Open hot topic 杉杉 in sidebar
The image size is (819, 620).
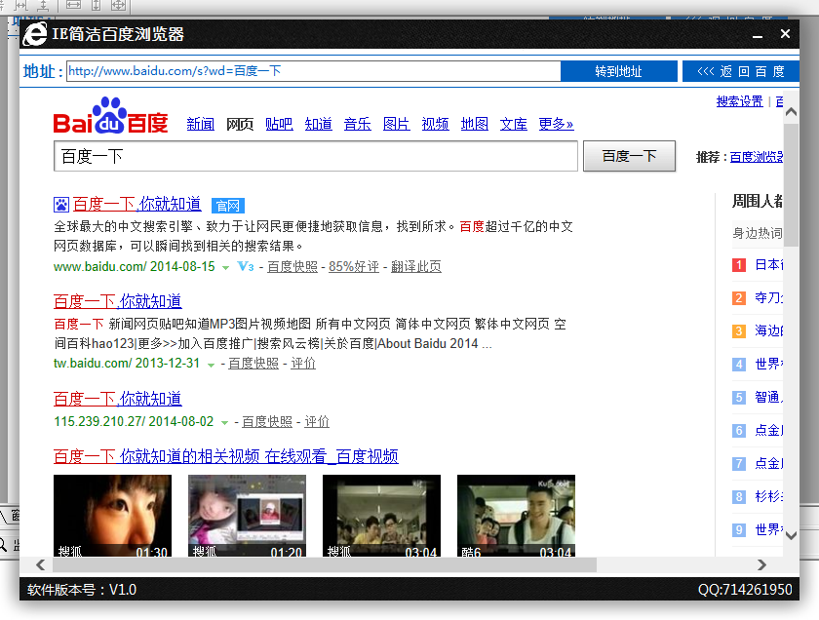tap(768, 497)
